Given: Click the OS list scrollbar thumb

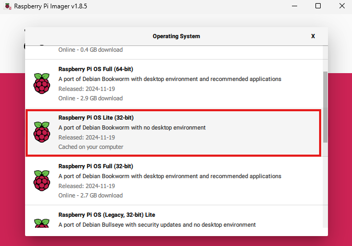Looking at the screenshot, I should click(x=325, y=107).
